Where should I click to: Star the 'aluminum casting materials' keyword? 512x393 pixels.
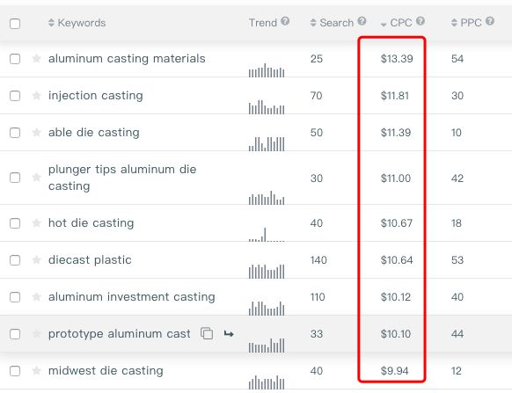(36, 59)
